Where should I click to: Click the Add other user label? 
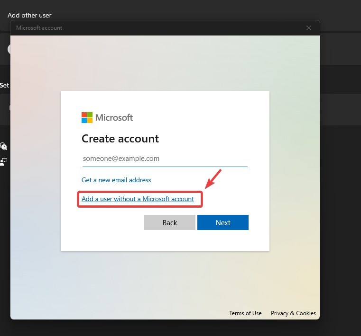point(29,16)
